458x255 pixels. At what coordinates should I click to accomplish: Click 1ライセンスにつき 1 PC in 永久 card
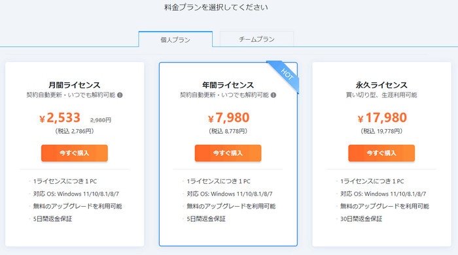[372, 181]
